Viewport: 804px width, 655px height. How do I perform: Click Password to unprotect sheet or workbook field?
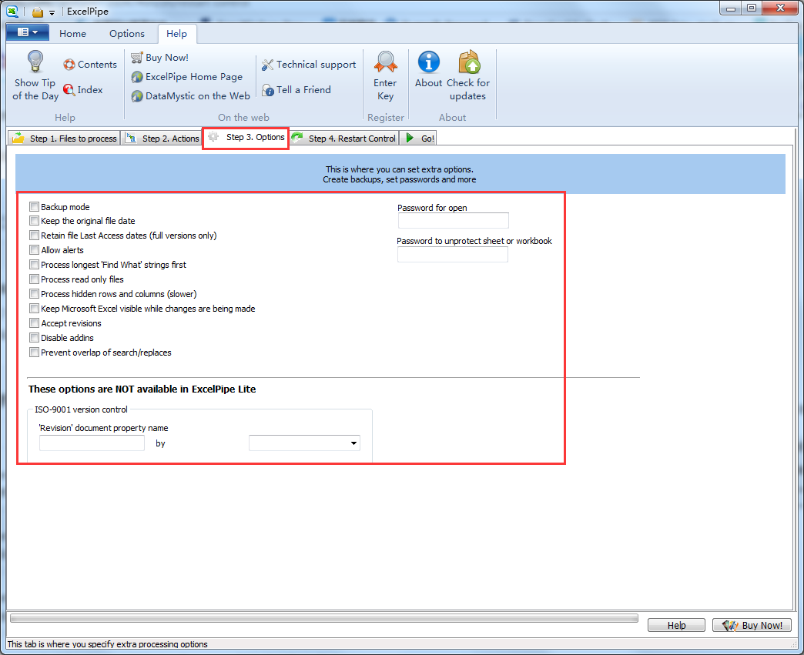click(453, 254)
